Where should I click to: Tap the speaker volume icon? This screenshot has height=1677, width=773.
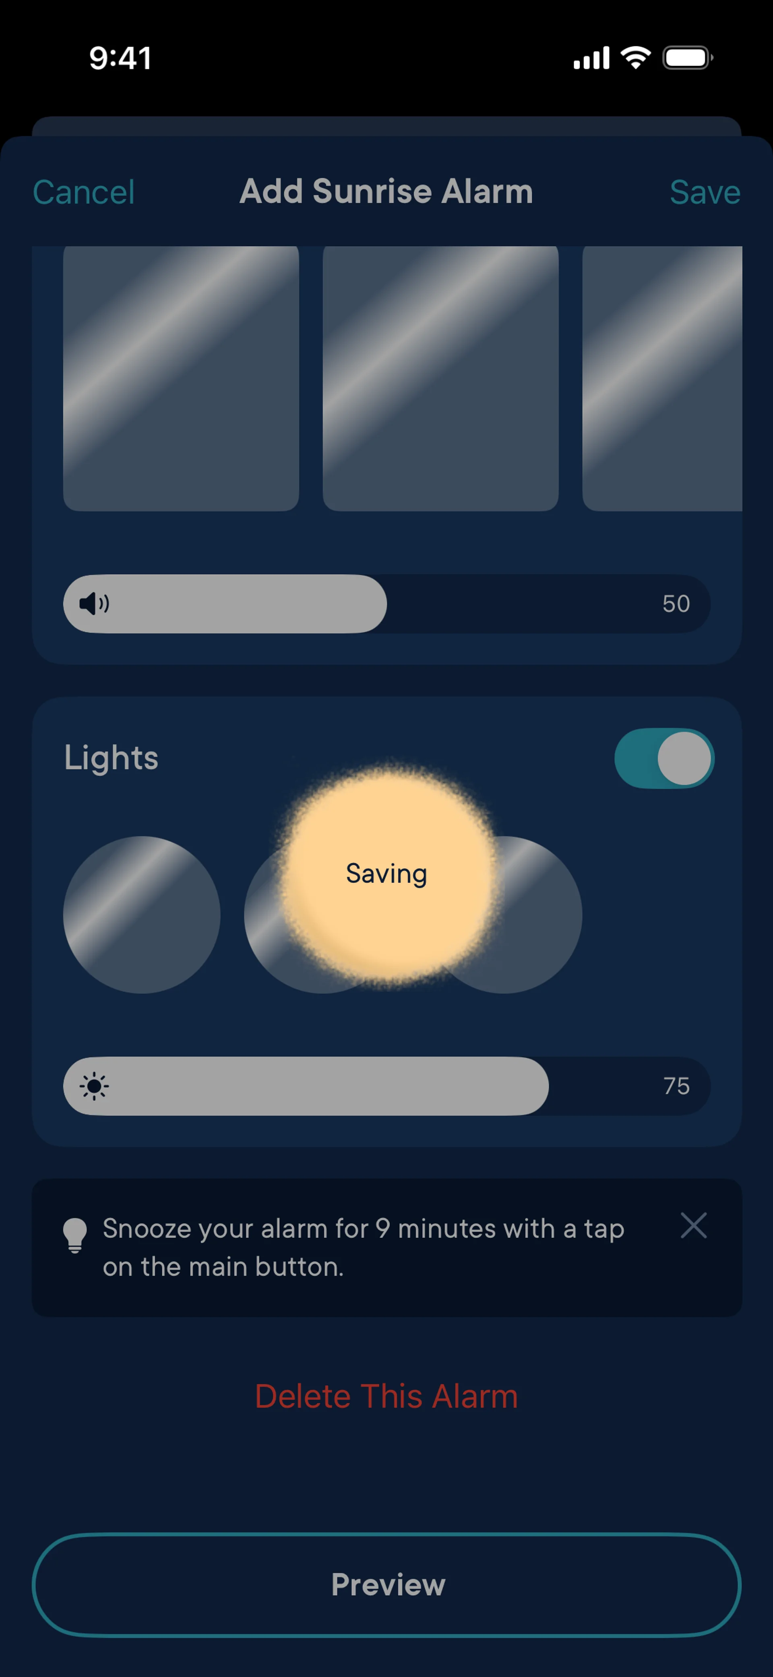pyautogui.click(x=94, y=604)
